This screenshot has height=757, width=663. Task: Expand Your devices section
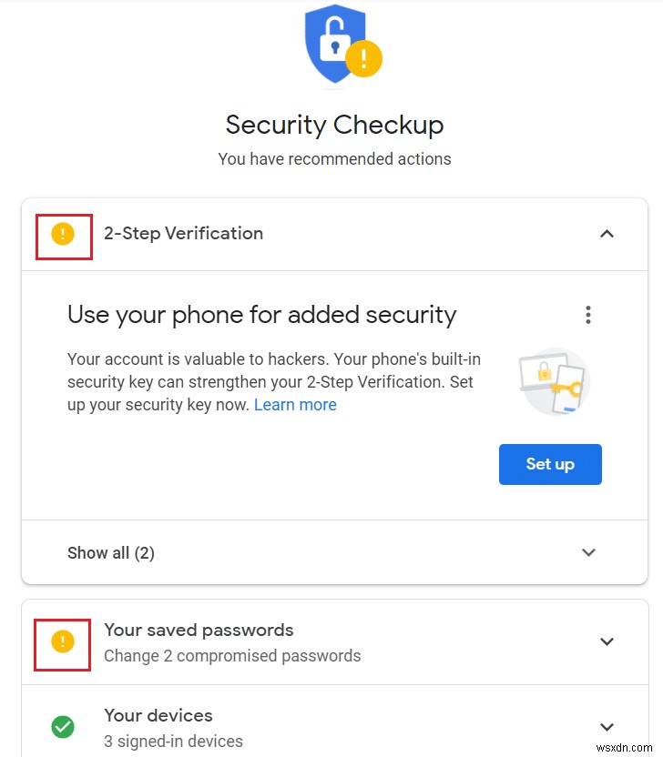607,726
